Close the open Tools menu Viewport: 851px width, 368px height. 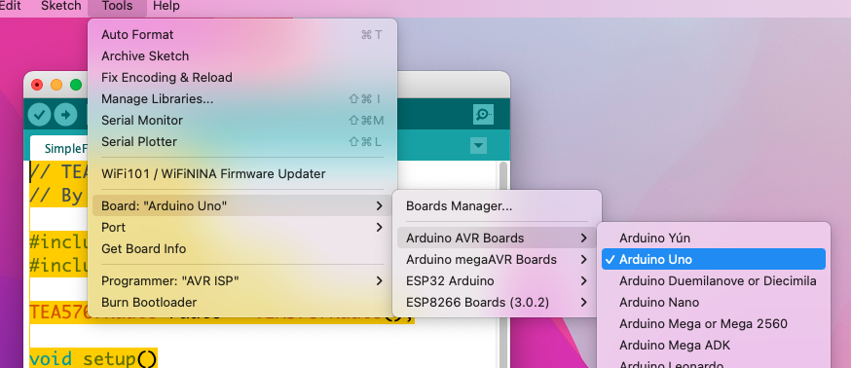coord(117,7)
